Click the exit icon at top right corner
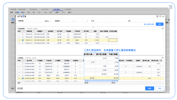177x100 pixels. tap(171, 7)
